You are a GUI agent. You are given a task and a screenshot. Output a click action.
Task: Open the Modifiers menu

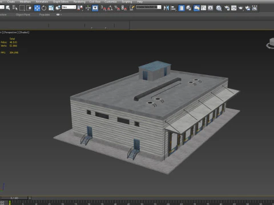[x=25, y=2]
